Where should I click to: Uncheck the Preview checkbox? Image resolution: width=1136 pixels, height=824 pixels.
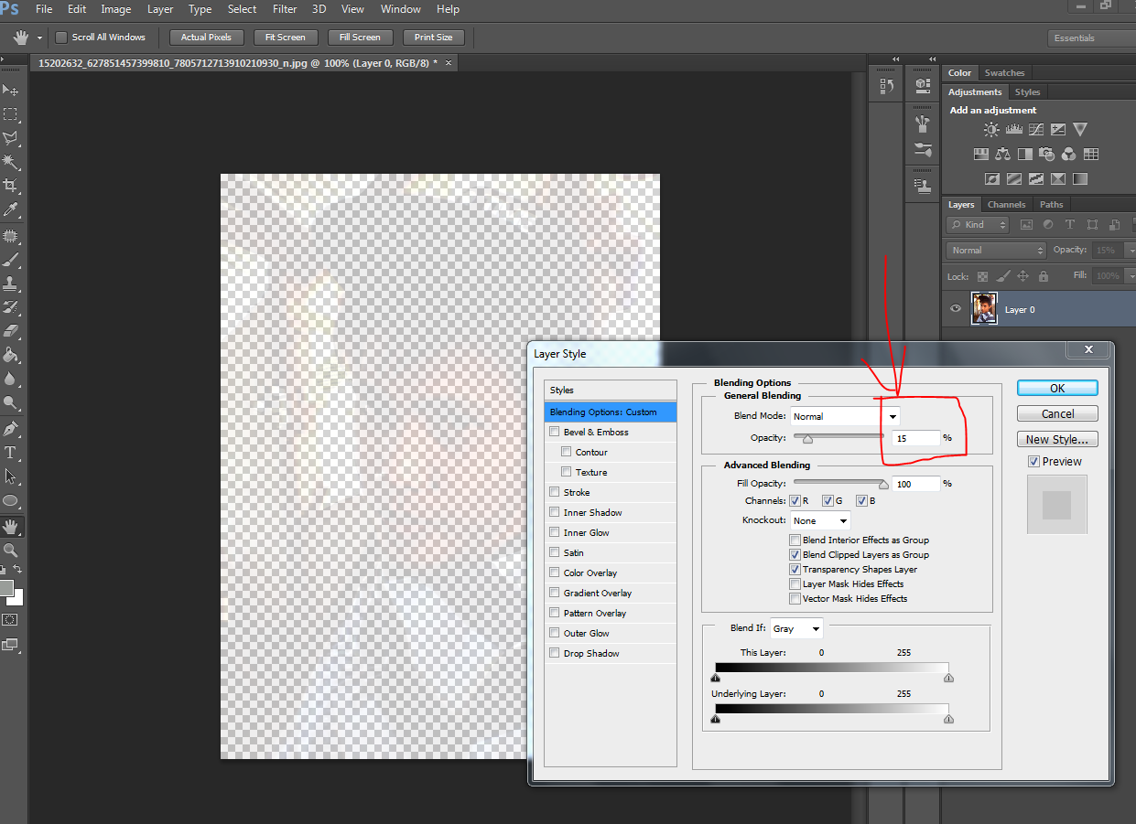coord(1033,462)
